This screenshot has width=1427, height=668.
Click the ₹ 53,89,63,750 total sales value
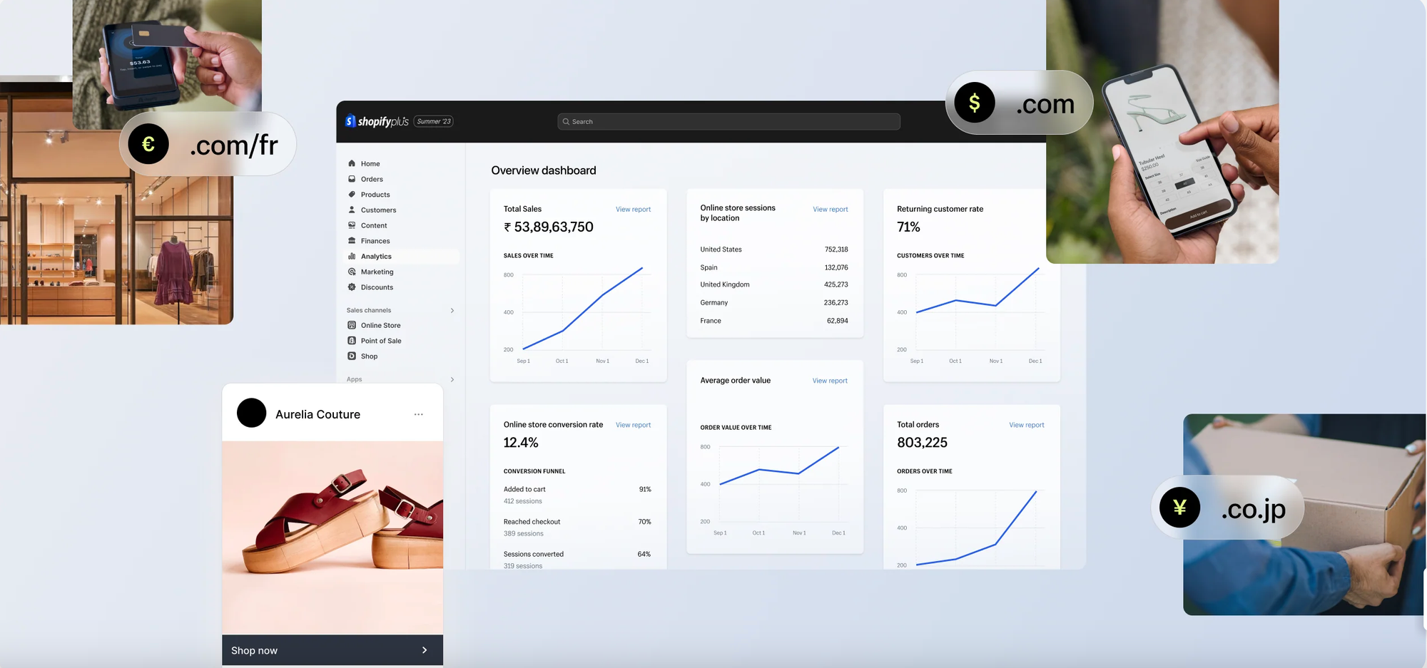tap(548, 227)
